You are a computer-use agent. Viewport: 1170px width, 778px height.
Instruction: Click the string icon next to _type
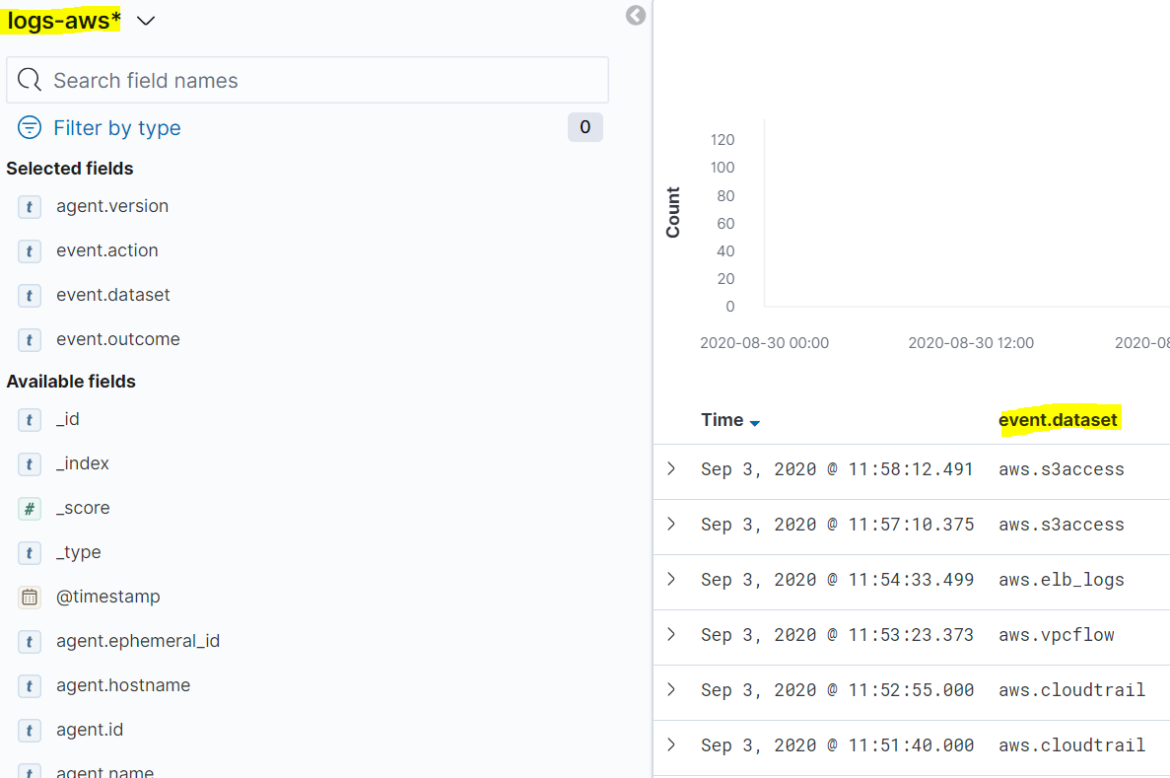(30, 552)
